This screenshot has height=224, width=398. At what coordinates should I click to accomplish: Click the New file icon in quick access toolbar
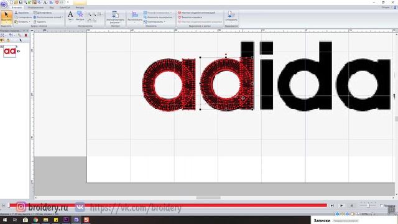coord(11,2)
